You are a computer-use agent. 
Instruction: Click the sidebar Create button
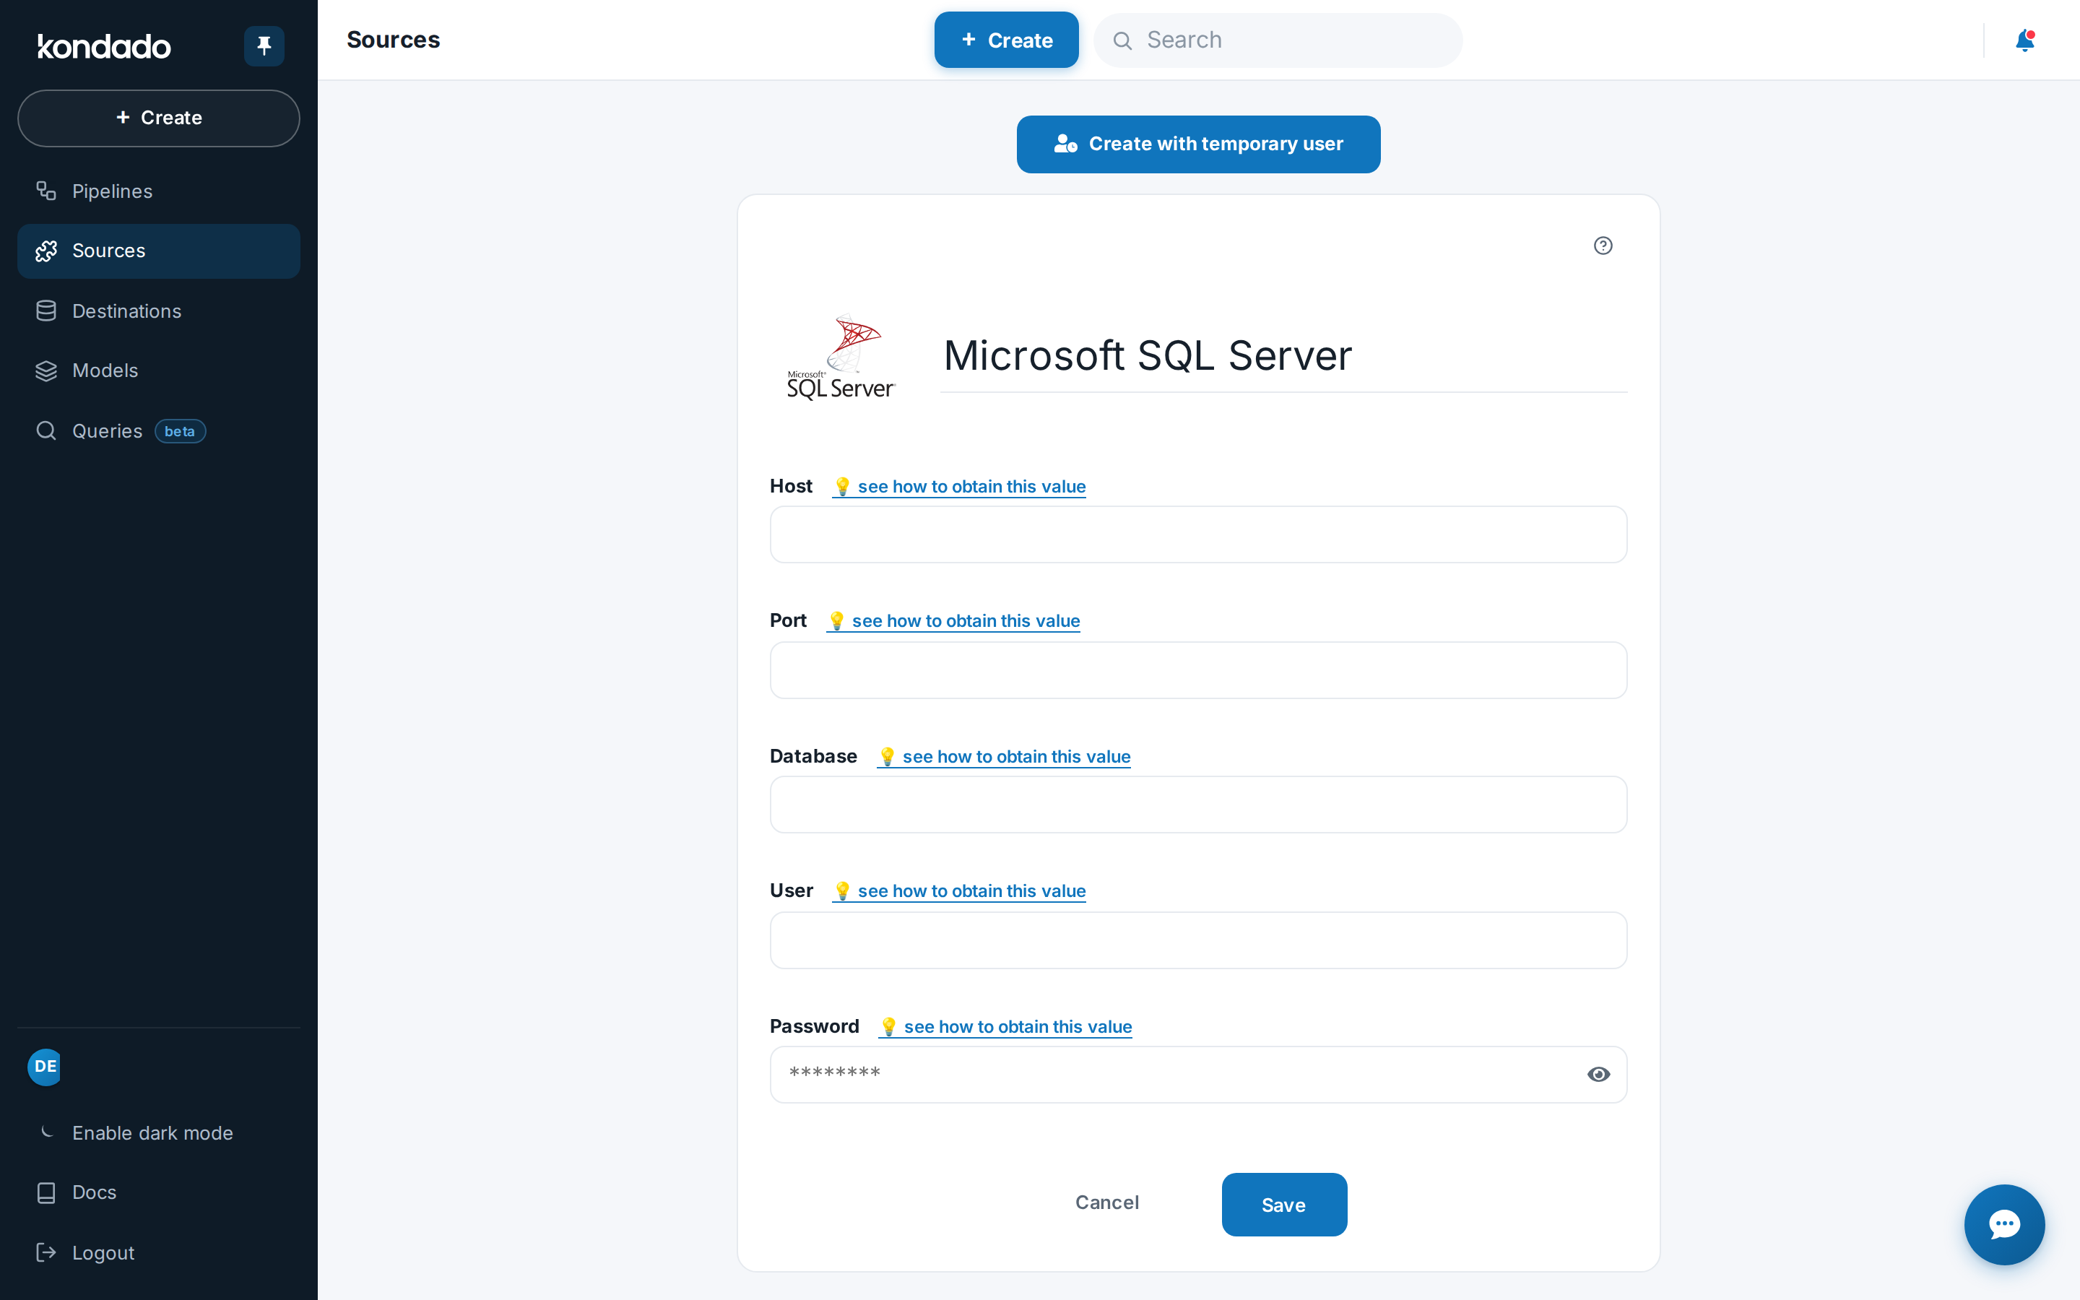pyautogui.click(x=158, y=118)
